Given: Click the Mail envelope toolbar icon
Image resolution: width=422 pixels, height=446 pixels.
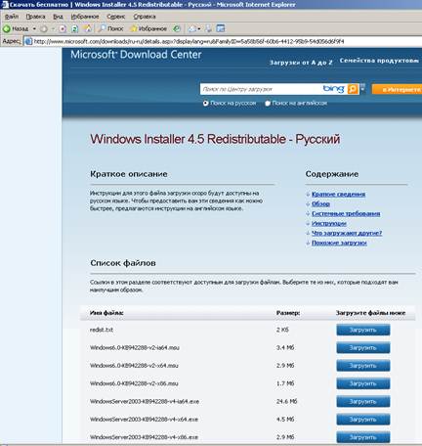Looking at the screenshot, I should 192,29.
